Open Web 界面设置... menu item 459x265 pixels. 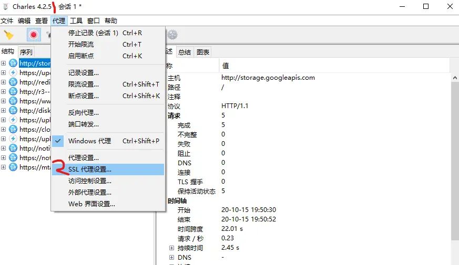point(108,204)
